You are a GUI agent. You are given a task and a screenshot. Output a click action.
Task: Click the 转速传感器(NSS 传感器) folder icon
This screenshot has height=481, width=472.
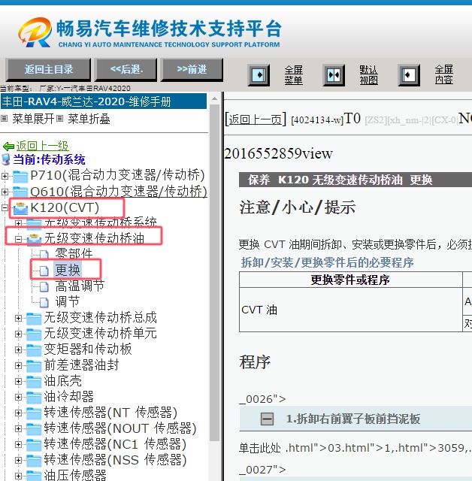pyautogui.click(x=34, y=460)
